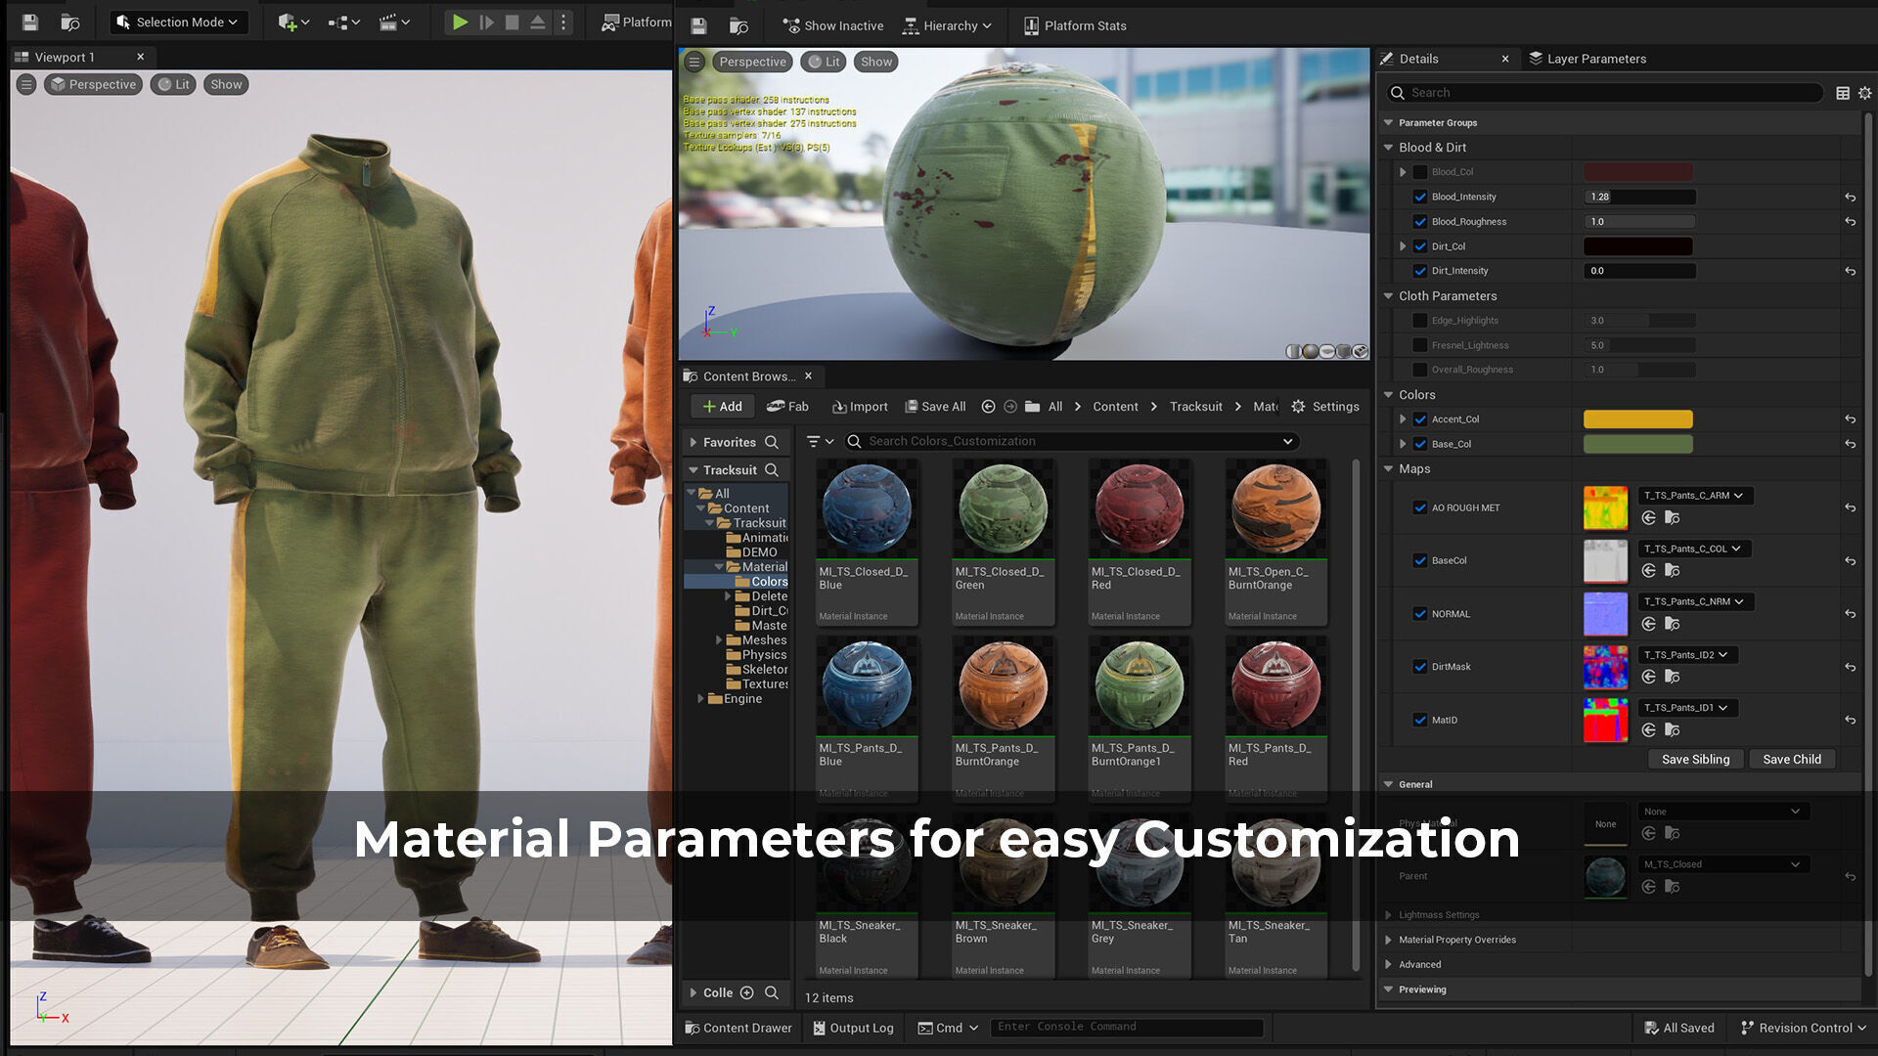This screenshot has height=1056, width=1878.
Task: Select the Details tab
Action: 1418,59
